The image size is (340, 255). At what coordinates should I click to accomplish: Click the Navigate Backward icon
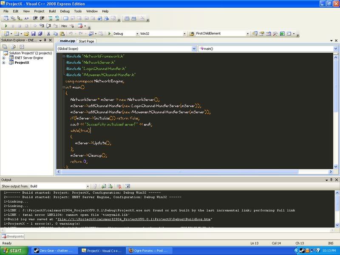[x=91, y=34]
